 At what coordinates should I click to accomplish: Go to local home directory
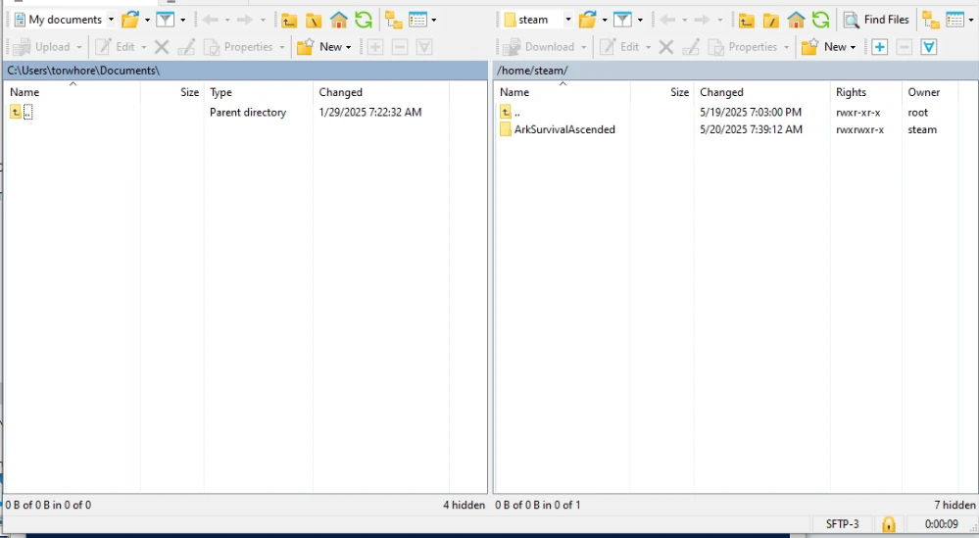coord(339,20)
